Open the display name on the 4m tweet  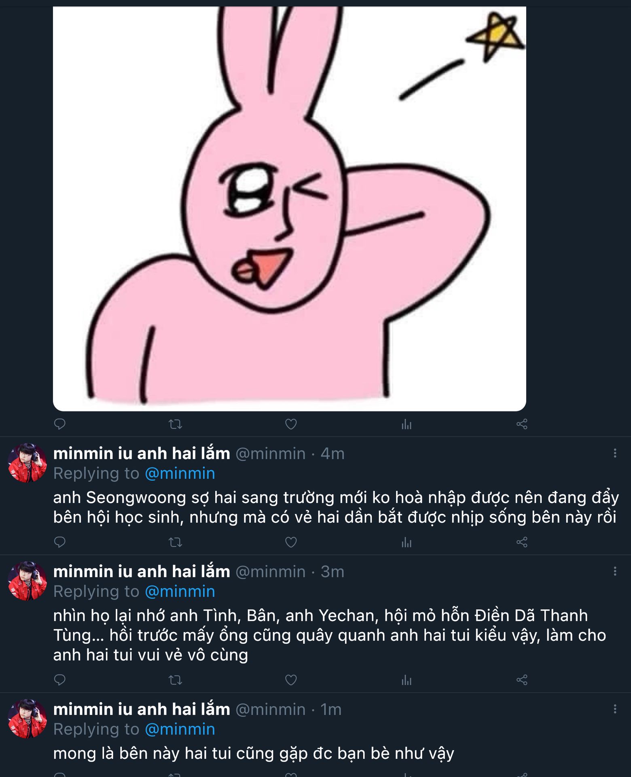tap(142, 454)
